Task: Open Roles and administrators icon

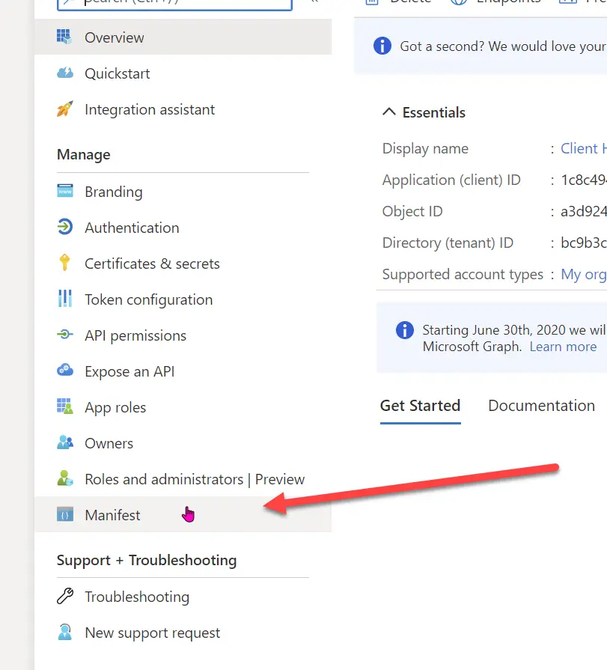Action: click(65, 478)
